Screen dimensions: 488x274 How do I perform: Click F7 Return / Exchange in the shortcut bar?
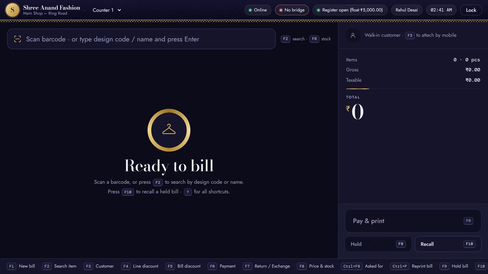pyautogui.click(x=266, y=266)
